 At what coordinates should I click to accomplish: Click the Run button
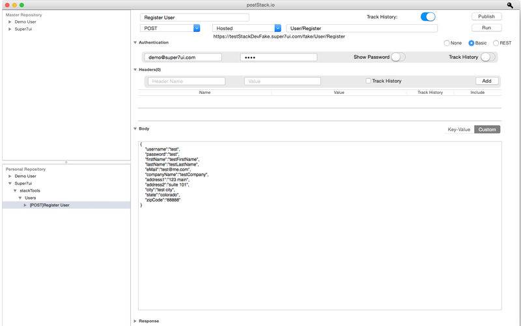pos(486,27)
